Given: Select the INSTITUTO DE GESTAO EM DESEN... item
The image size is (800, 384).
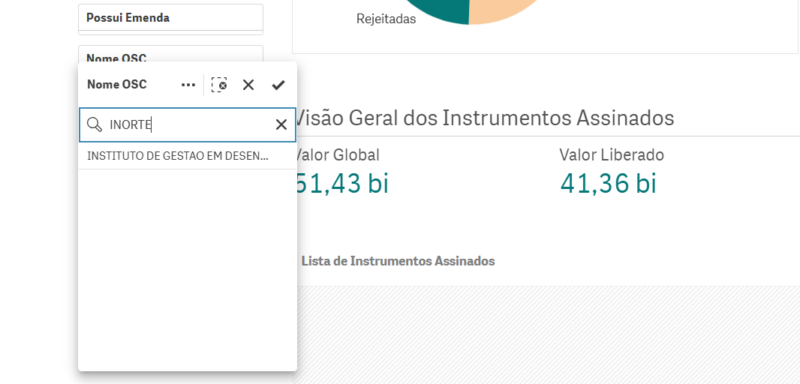Looking at the screenshot, I should tap(178, 156).
